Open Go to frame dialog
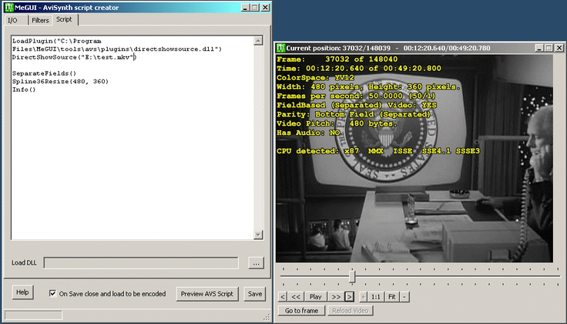Image resolution: width=567 pixels, height=324 pixels. [x=301, y=311]
